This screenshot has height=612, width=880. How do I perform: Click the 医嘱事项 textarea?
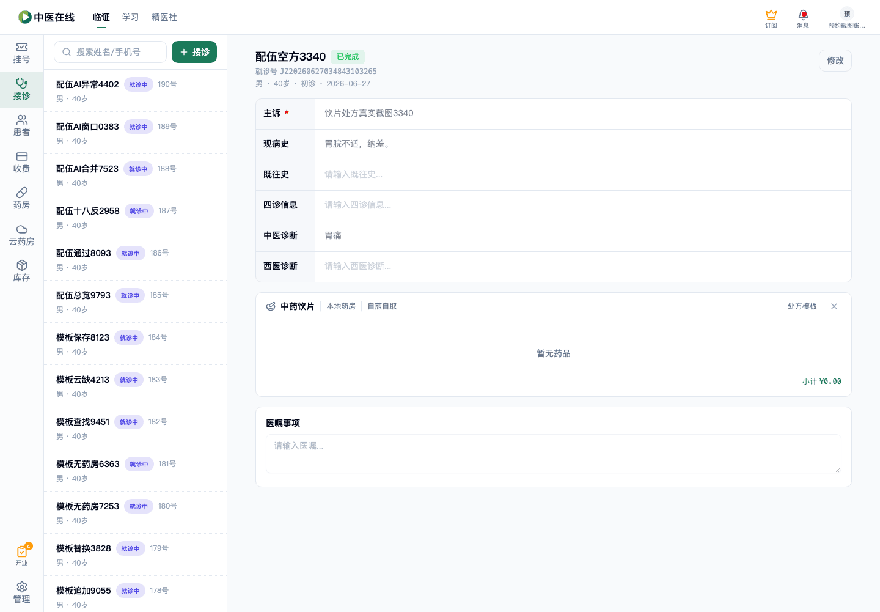click(554, 454)
